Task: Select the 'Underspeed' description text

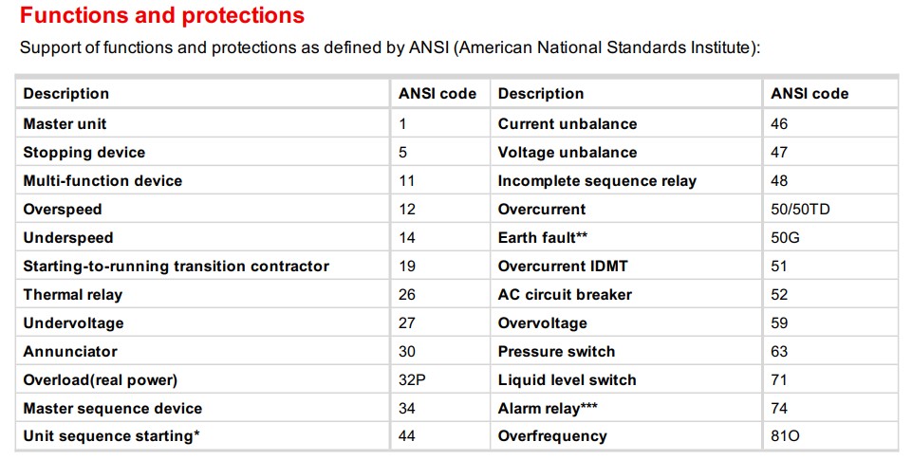Action: 68,238
